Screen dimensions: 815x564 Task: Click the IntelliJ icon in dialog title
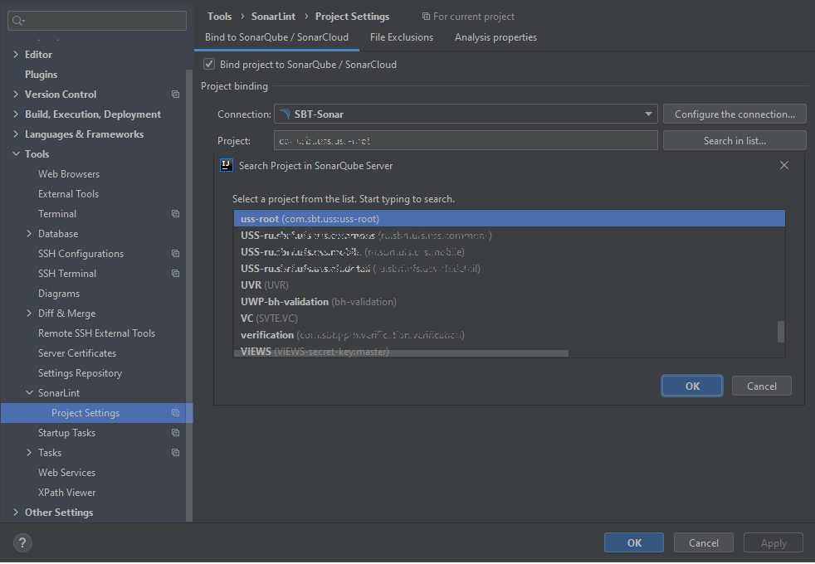tap(227, 166)
